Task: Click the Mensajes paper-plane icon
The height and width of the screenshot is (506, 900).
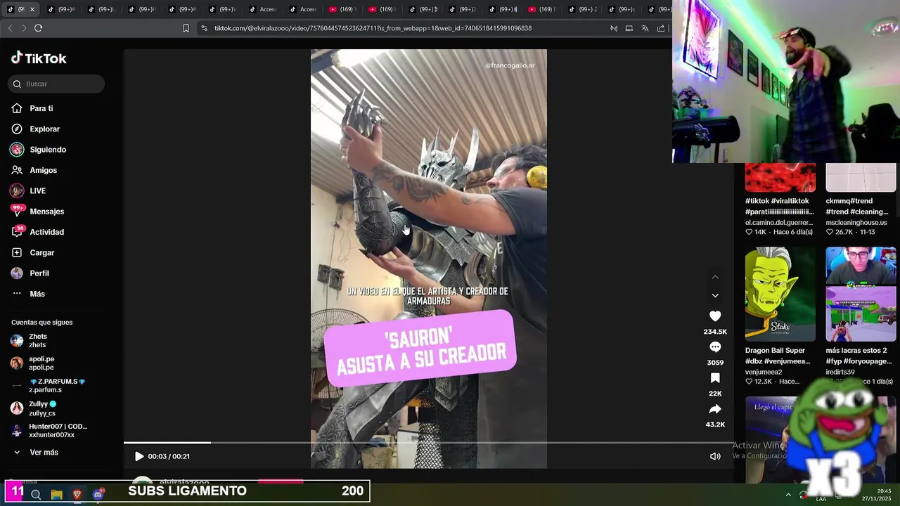Action: tap(17, 212)
